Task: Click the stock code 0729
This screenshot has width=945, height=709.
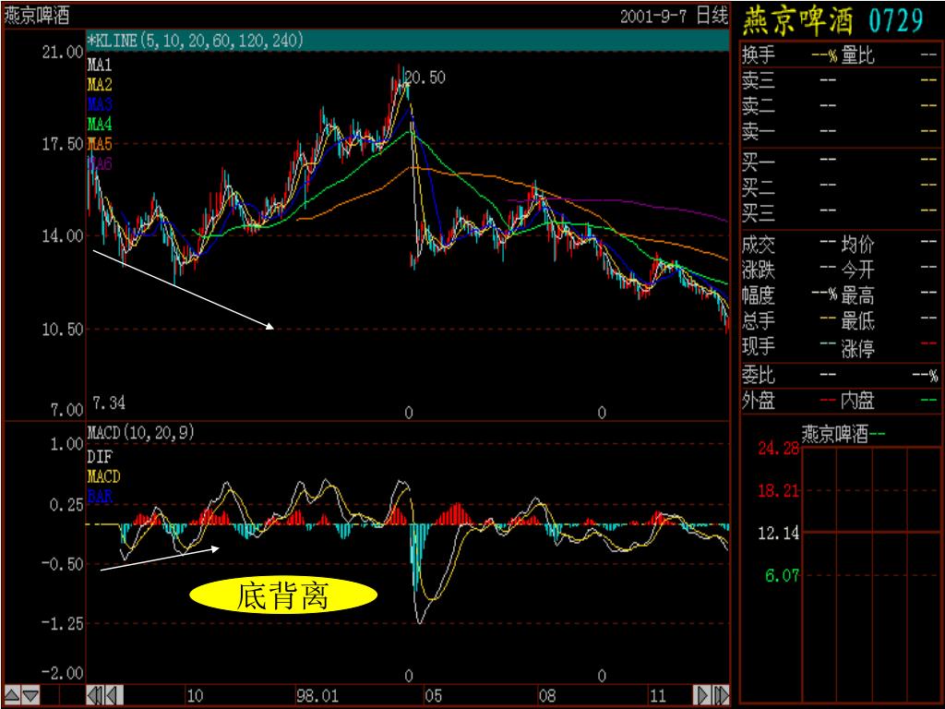Action: click(x=895, y=21)
